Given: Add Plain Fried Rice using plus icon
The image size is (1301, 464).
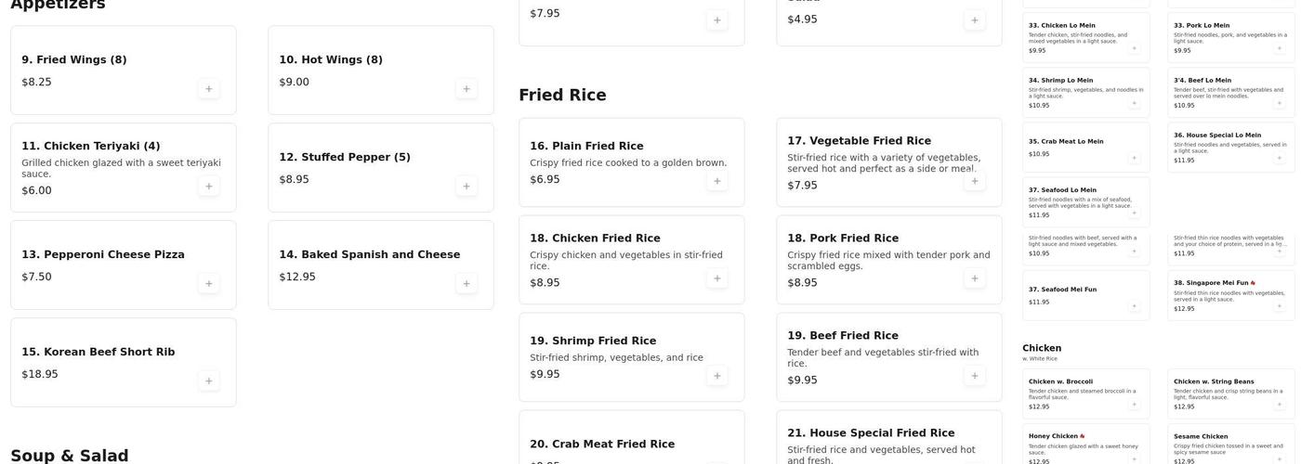Looking at the screenshot, I should (x=716, y=181).
